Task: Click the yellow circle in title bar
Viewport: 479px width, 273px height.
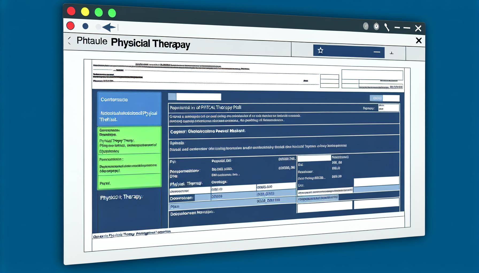Action: [85, 12]
